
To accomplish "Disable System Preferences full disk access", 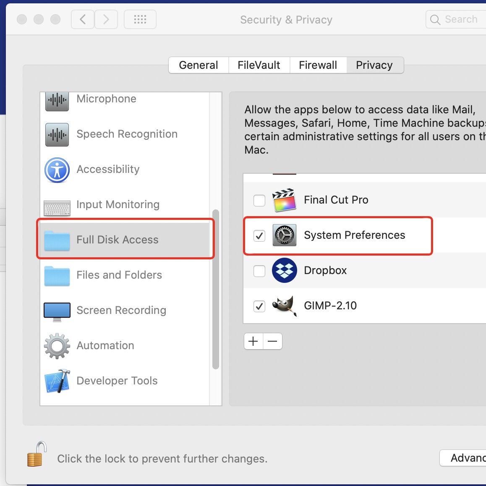I will coord(259,236).
